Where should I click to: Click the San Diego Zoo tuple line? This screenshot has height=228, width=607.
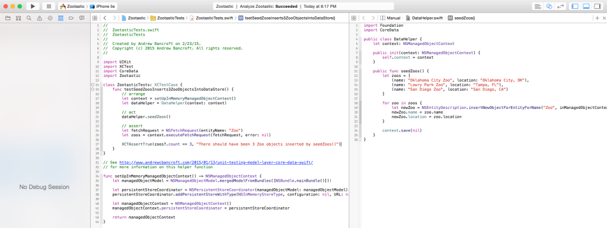pos(449,89)
